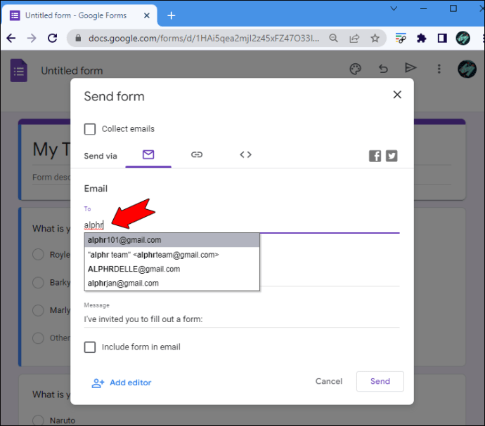Open the Google account avatar in Forms
This screenshot has height=426, width=485.
[x=467, y=69]
